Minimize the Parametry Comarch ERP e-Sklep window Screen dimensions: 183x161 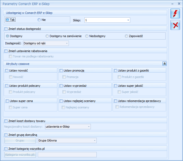[172, 4]
